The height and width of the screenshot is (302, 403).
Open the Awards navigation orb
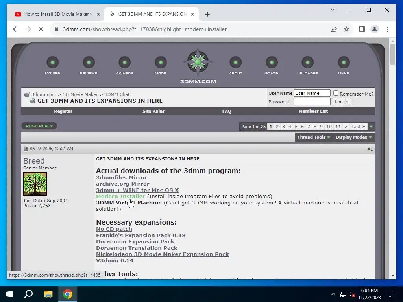(x=125, y=63)
